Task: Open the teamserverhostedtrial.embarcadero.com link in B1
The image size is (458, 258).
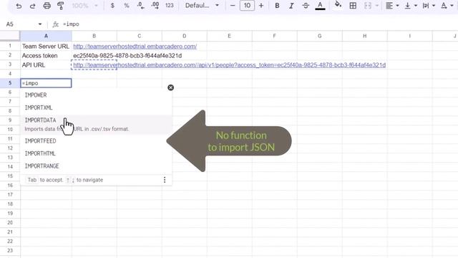Action: click(135, 46)
